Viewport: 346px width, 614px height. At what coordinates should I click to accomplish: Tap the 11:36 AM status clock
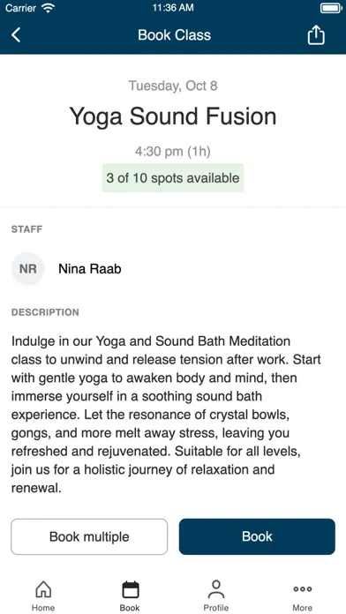tap(173, 8)
